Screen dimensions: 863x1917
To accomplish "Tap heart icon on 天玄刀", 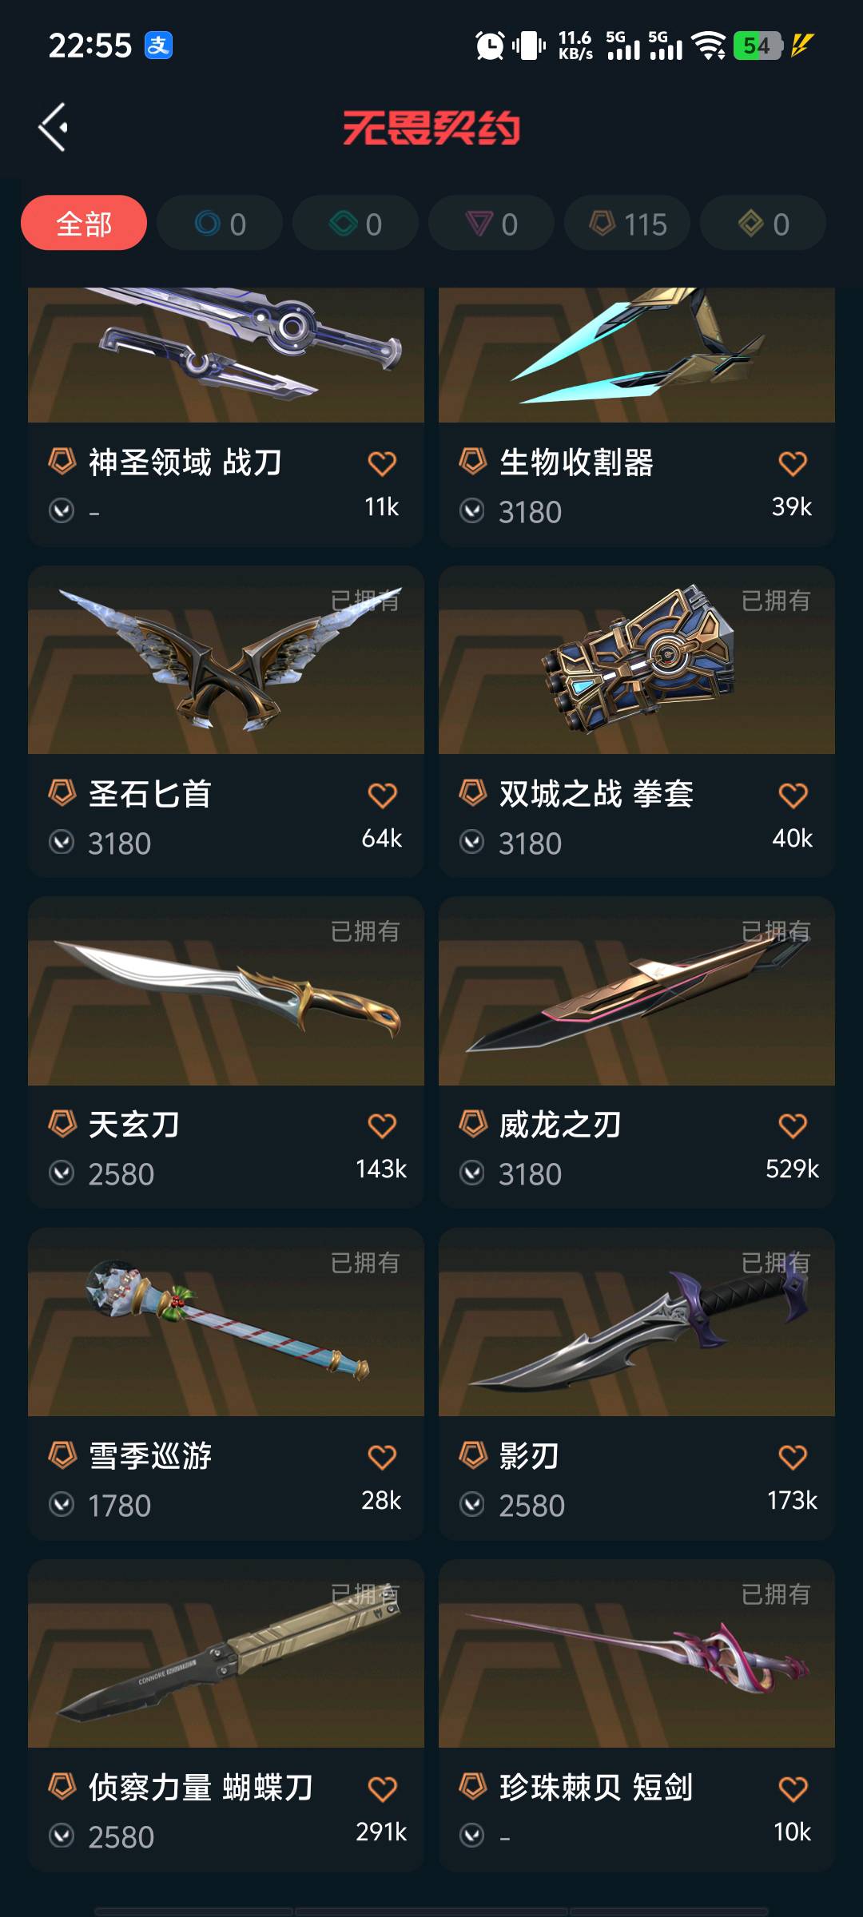I will point(382,1125).
